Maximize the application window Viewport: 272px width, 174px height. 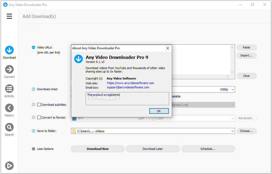(x=252, y=5)
